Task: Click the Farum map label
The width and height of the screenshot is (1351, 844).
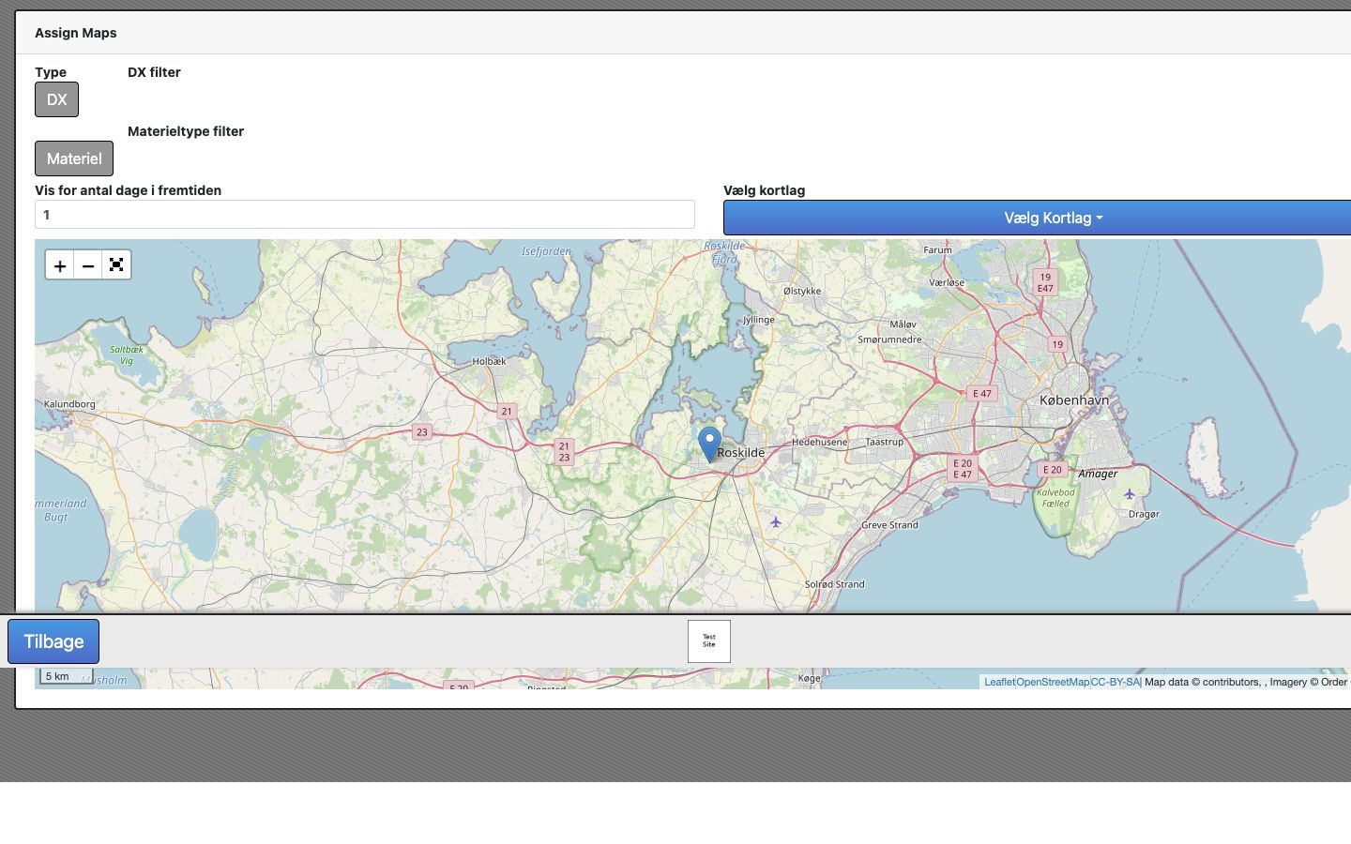Action: click(x=937, y=250)
